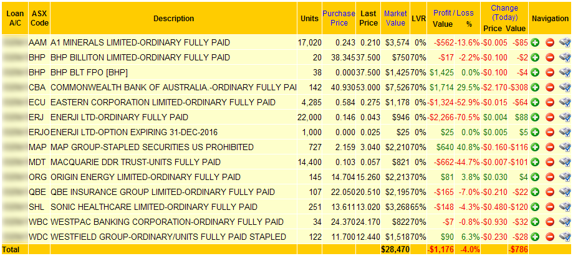Open document icon on BHP BLT FPO row
Screen dimensions: 573x256
tap(565, 73)
